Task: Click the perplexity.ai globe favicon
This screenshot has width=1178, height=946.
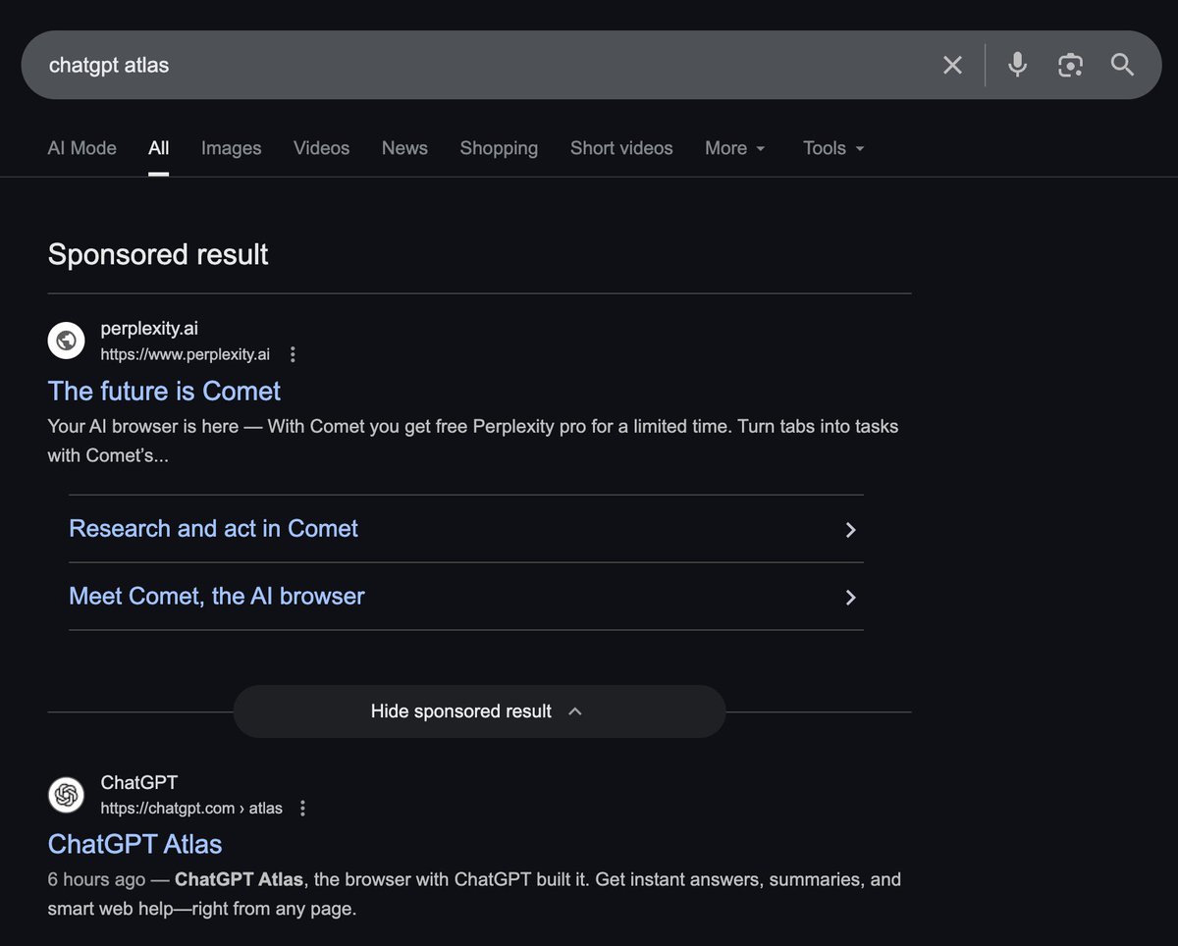Action: click(x=67, y=341)
